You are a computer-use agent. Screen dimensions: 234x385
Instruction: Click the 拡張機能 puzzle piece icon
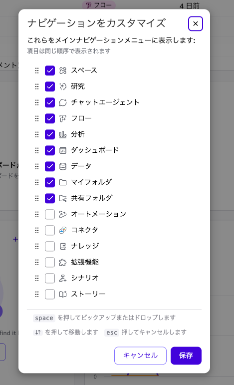(63, 263)
